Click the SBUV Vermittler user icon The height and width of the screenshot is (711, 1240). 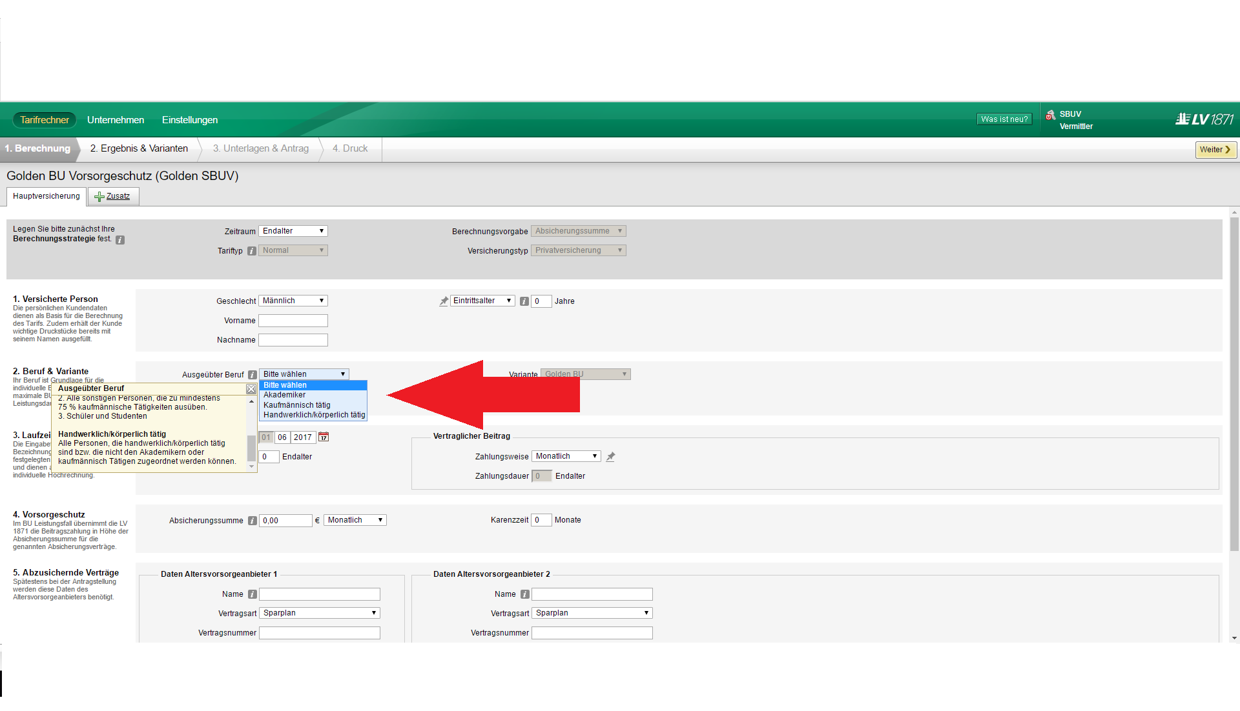pyautogui.click(x=1051, y=115)
